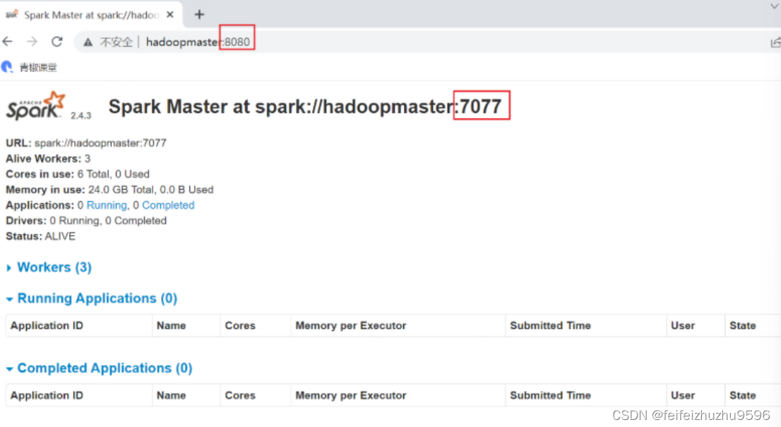Open the Running applications link
This screenshot has height=427, width=781.
(107, 205)
